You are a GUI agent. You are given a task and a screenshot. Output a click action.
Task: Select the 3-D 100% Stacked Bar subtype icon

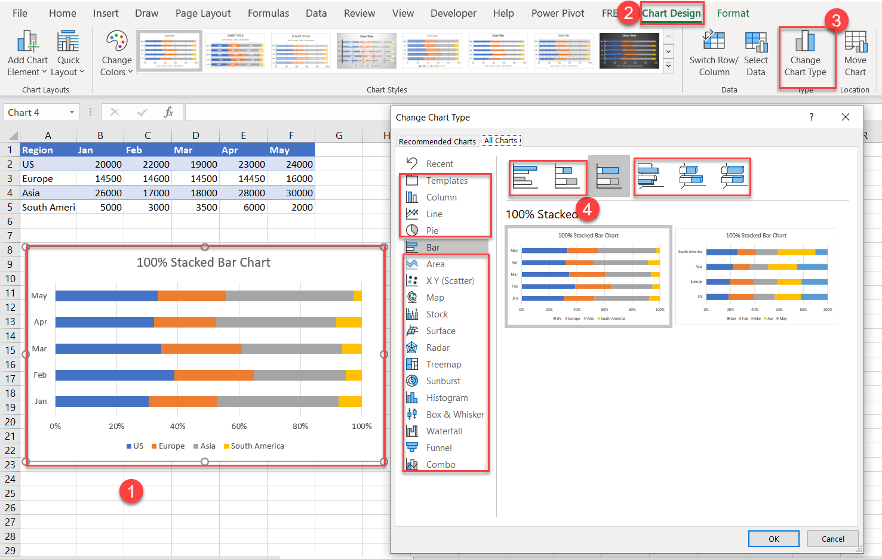(x=734, y=177)
